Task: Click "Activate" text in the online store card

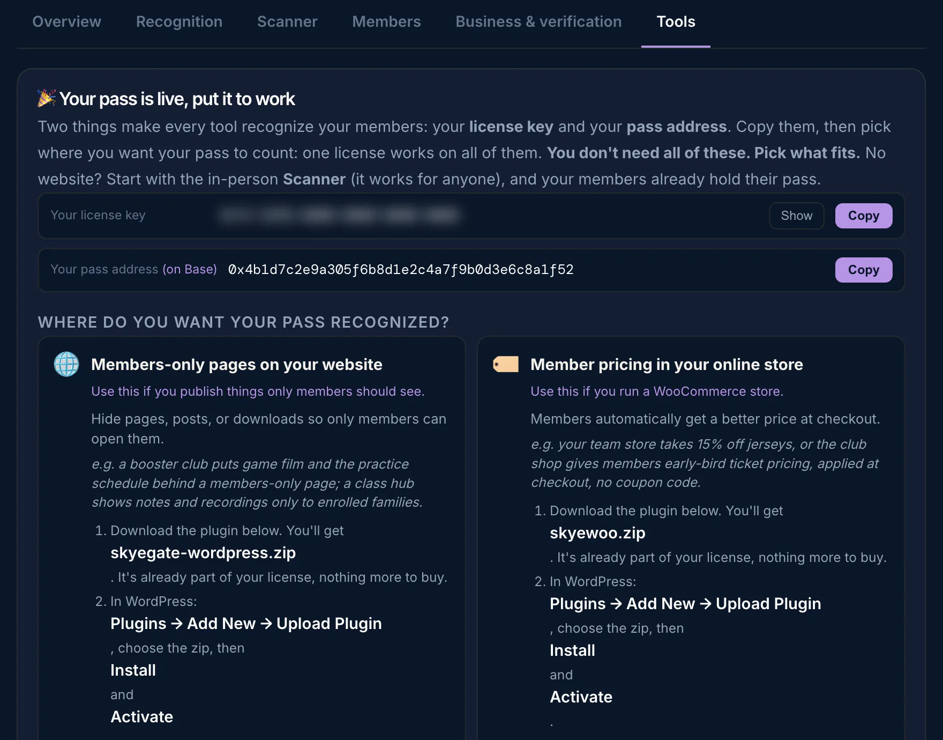Action: tap(581, 697)
